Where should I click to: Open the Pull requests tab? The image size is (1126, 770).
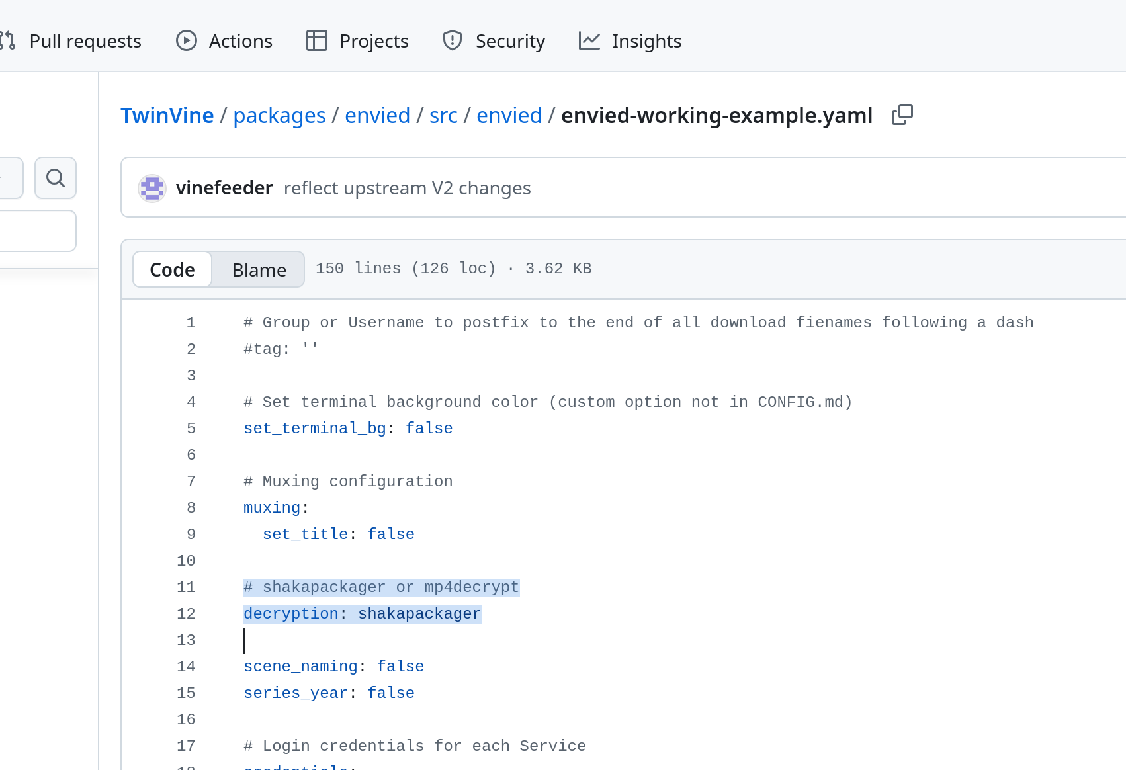(x=85, y=41)
